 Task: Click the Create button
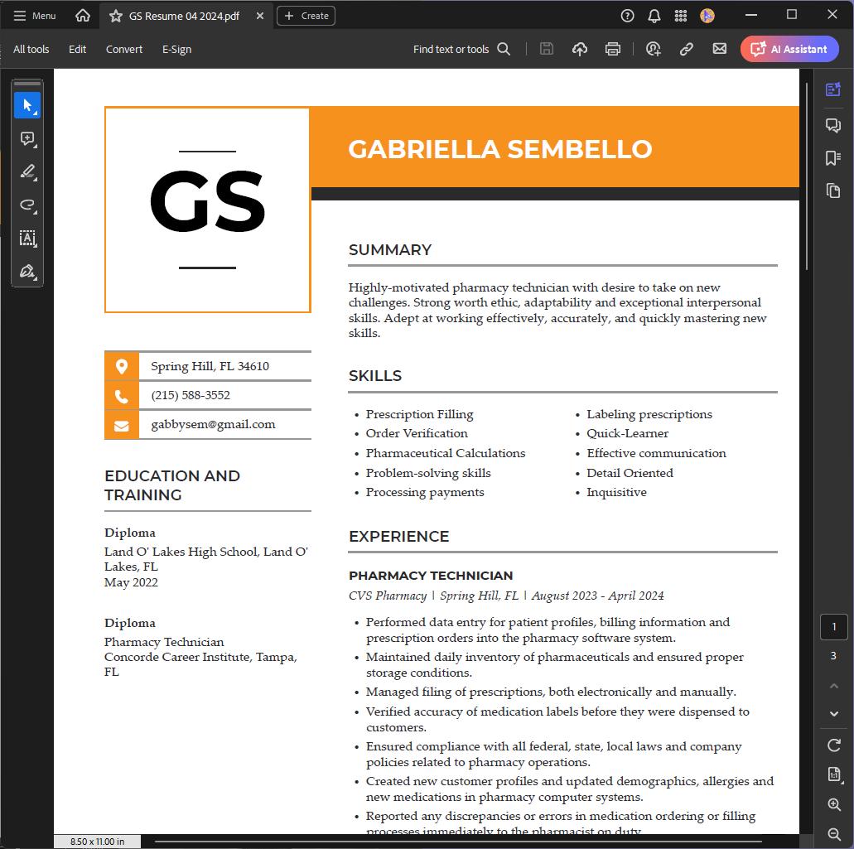coord(306,16)
